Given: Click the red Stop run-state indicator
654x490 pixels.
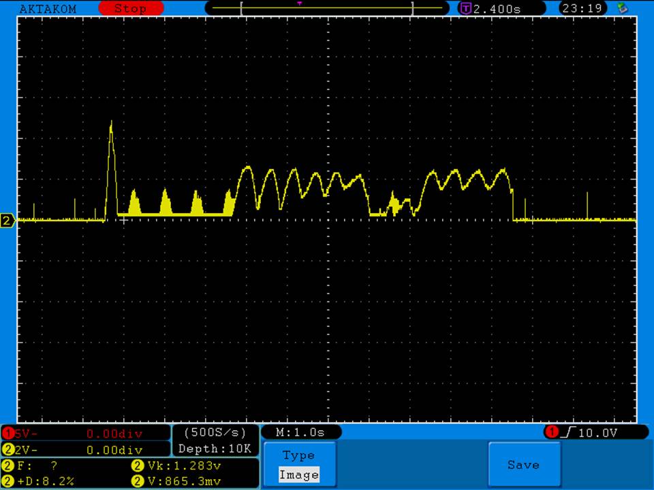Looking at the screenshot, I should point(131,9).
